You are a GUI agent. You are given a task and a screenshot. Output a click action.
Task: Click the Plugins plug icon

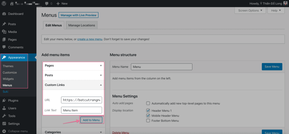point(4,100)
